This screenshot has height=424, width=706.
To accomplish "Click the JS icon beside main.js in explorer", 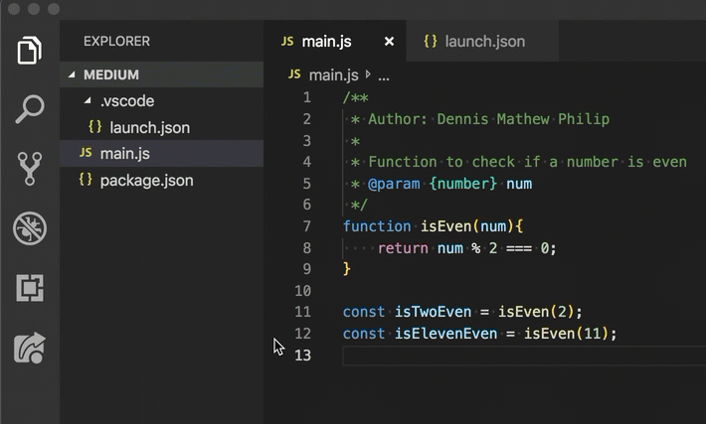I will (86, 153).
